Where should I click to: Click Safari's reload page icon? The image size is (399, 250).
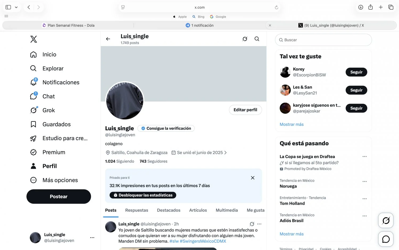[276, 7]
